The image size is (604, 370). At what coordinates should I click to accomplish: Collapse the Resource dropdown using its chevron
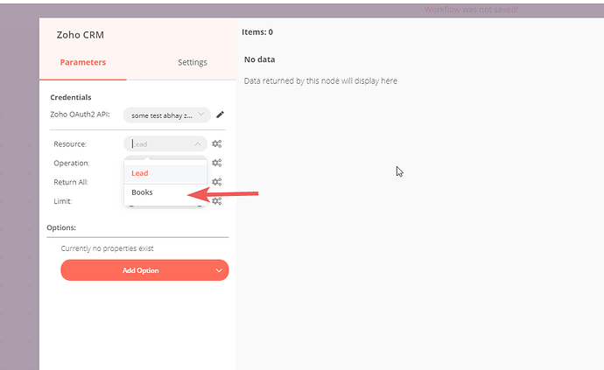[x=198, y=144]
